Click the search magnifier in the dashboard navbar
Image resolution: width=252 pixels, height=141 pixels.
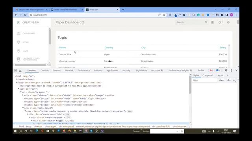pos(206,22)
